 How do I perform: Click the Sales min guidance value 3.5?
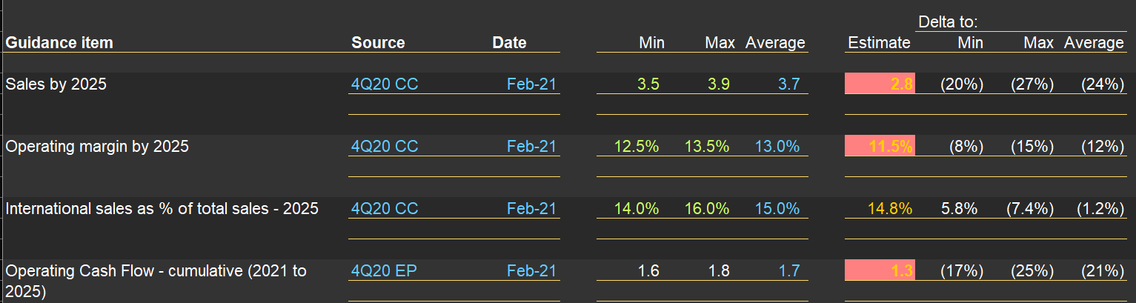(648, 84)
